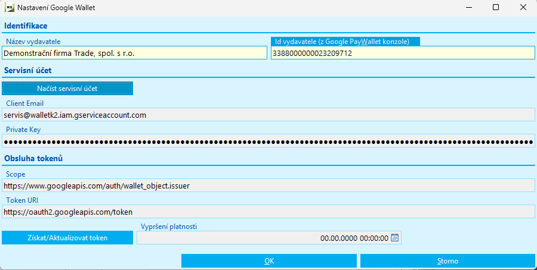Click the Scope label
Screen dimensions: 537x270
(x=16, y=174)
